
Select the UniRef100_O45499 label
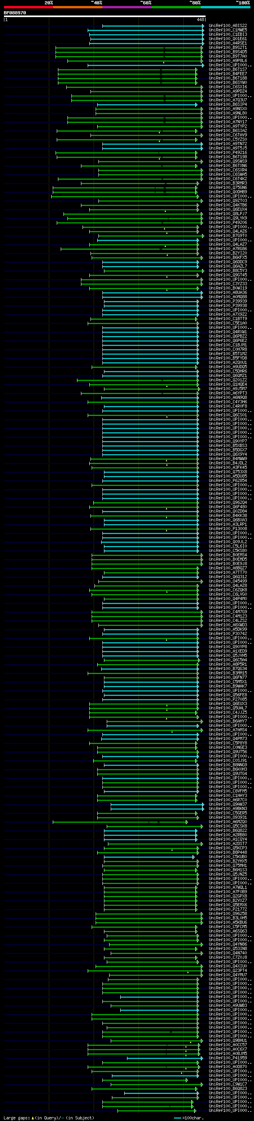tap(228, 581)
